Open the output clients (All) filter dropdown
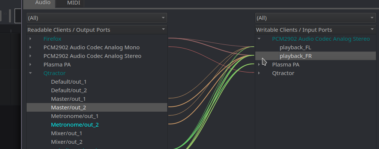Screen dimensions: 379x149 point(97,18)
